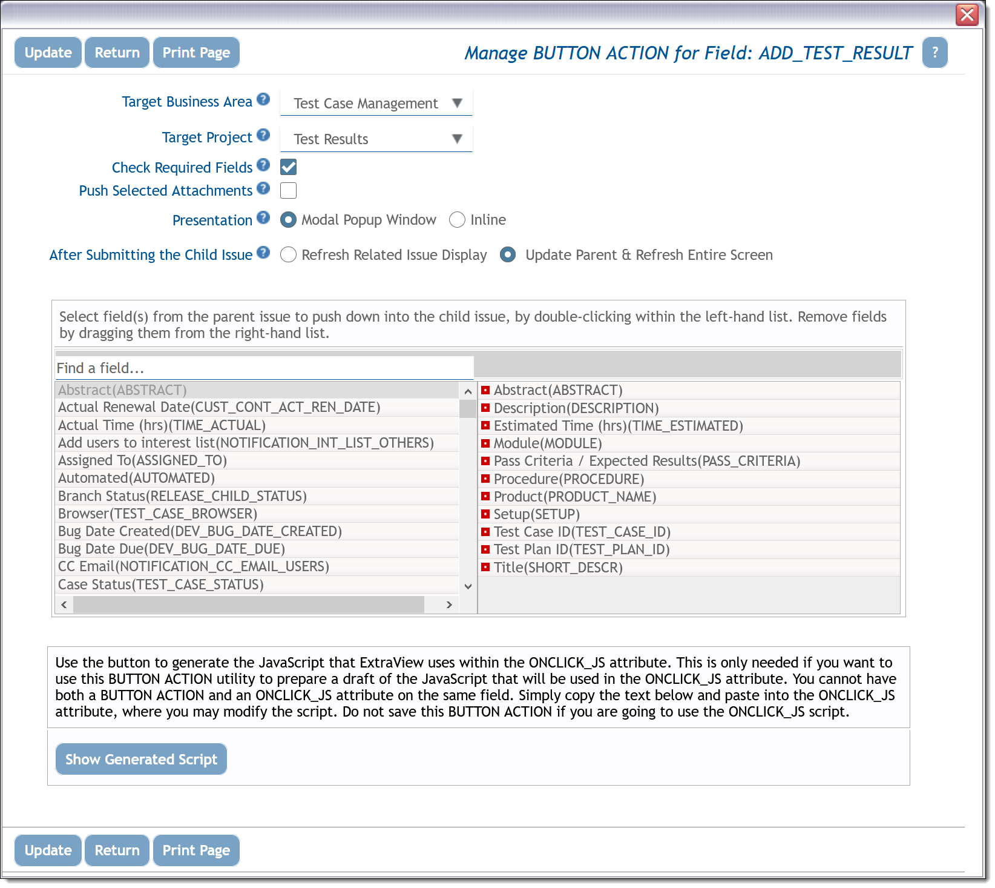Image resolution: width=995 pixels, height=888 pixels.
Task: Select Browser(TEST_CASE_BROWSER) row
Action: click(257, 514)
